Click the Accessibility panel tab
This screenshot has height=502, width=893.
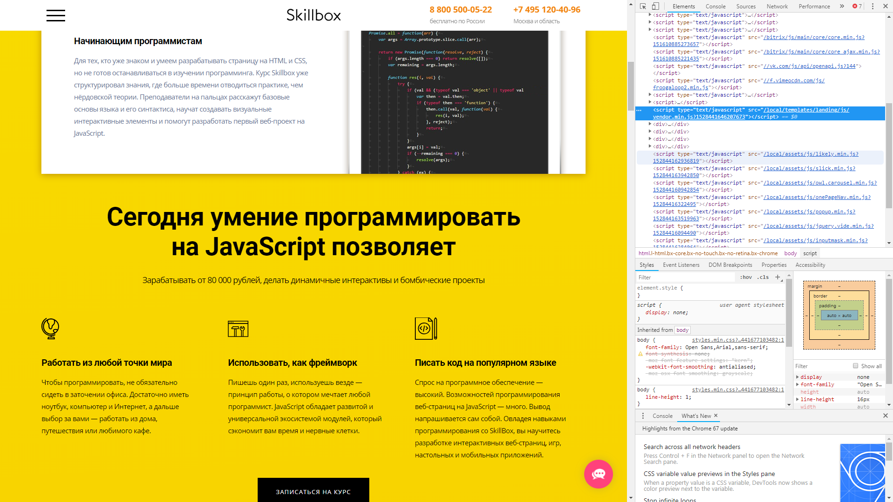click(x=810, y=265)
